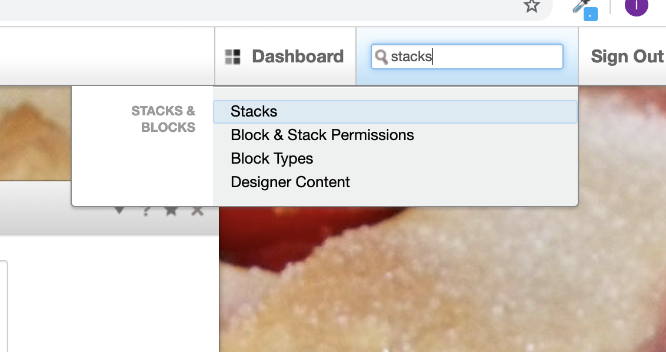Viewport: 666px width, 352px height.
Task: Focus the search field containing 'stacks'
Action: [467, 57]
